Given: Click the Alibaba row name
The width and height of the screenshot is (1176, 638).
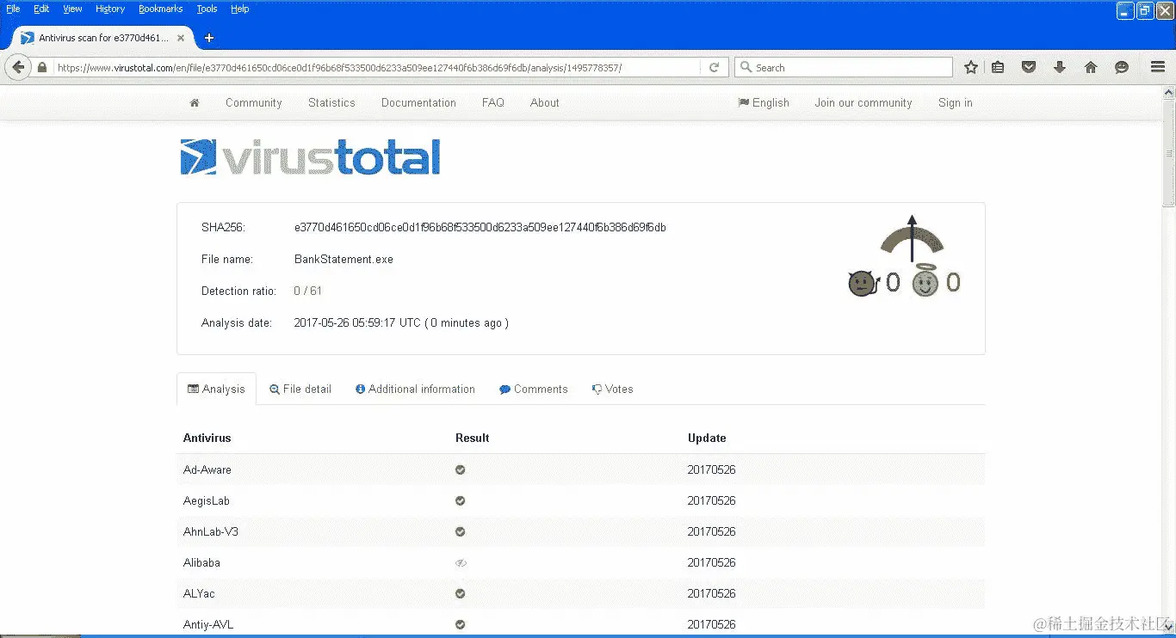Looking at the screenshot, I should tap(201, 562).
